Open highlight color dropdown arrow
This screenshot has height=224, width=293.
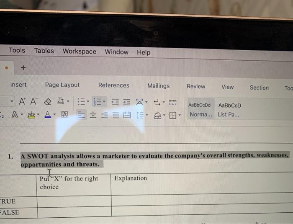pos(38,114)
